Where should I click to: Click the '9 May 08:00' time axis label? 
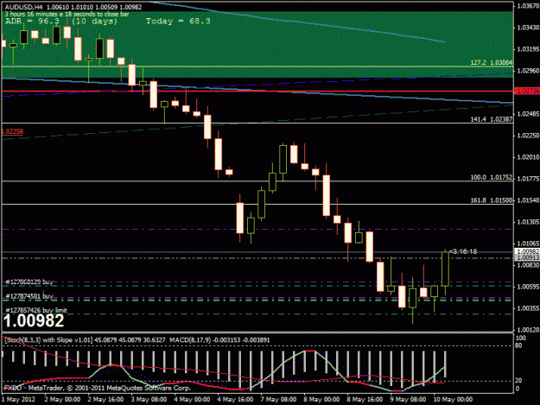pos(408,400)
